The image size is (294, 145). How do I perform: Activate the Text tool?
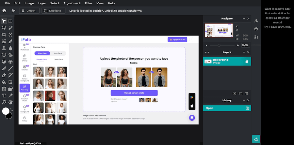pos(4,95)
